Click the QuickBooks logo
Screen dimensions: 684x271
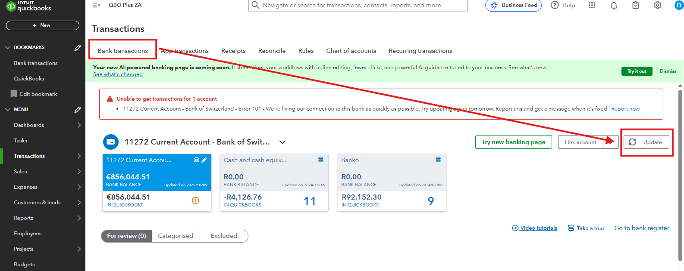(28, 6)
